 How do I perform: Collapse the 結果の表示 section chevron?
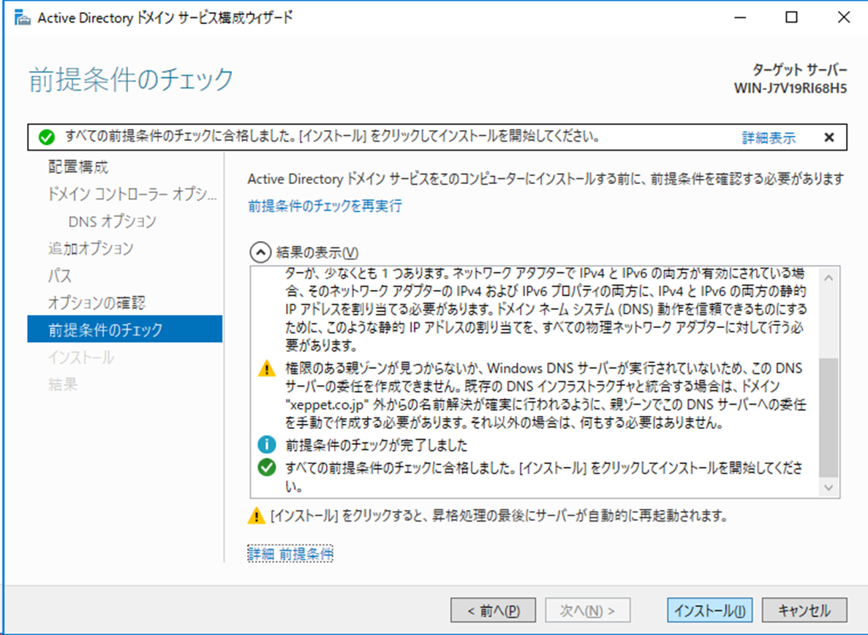point(260,252)
